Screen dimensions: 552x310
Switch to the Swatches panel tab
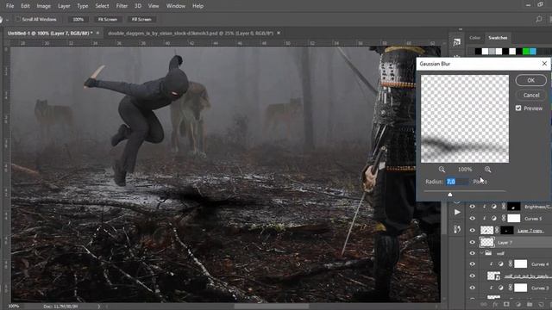[x=498, y=38]
